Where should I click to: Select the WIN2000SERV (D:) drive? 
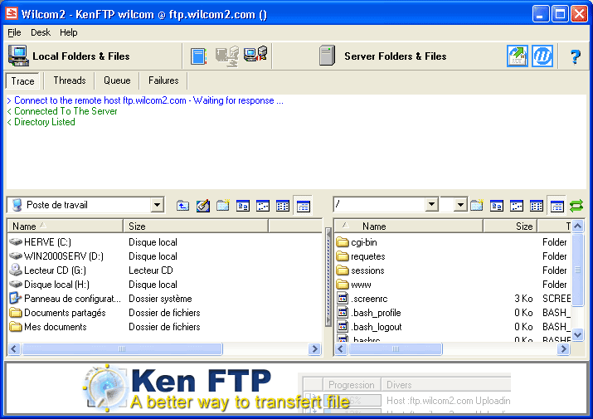tap(56, 256)
